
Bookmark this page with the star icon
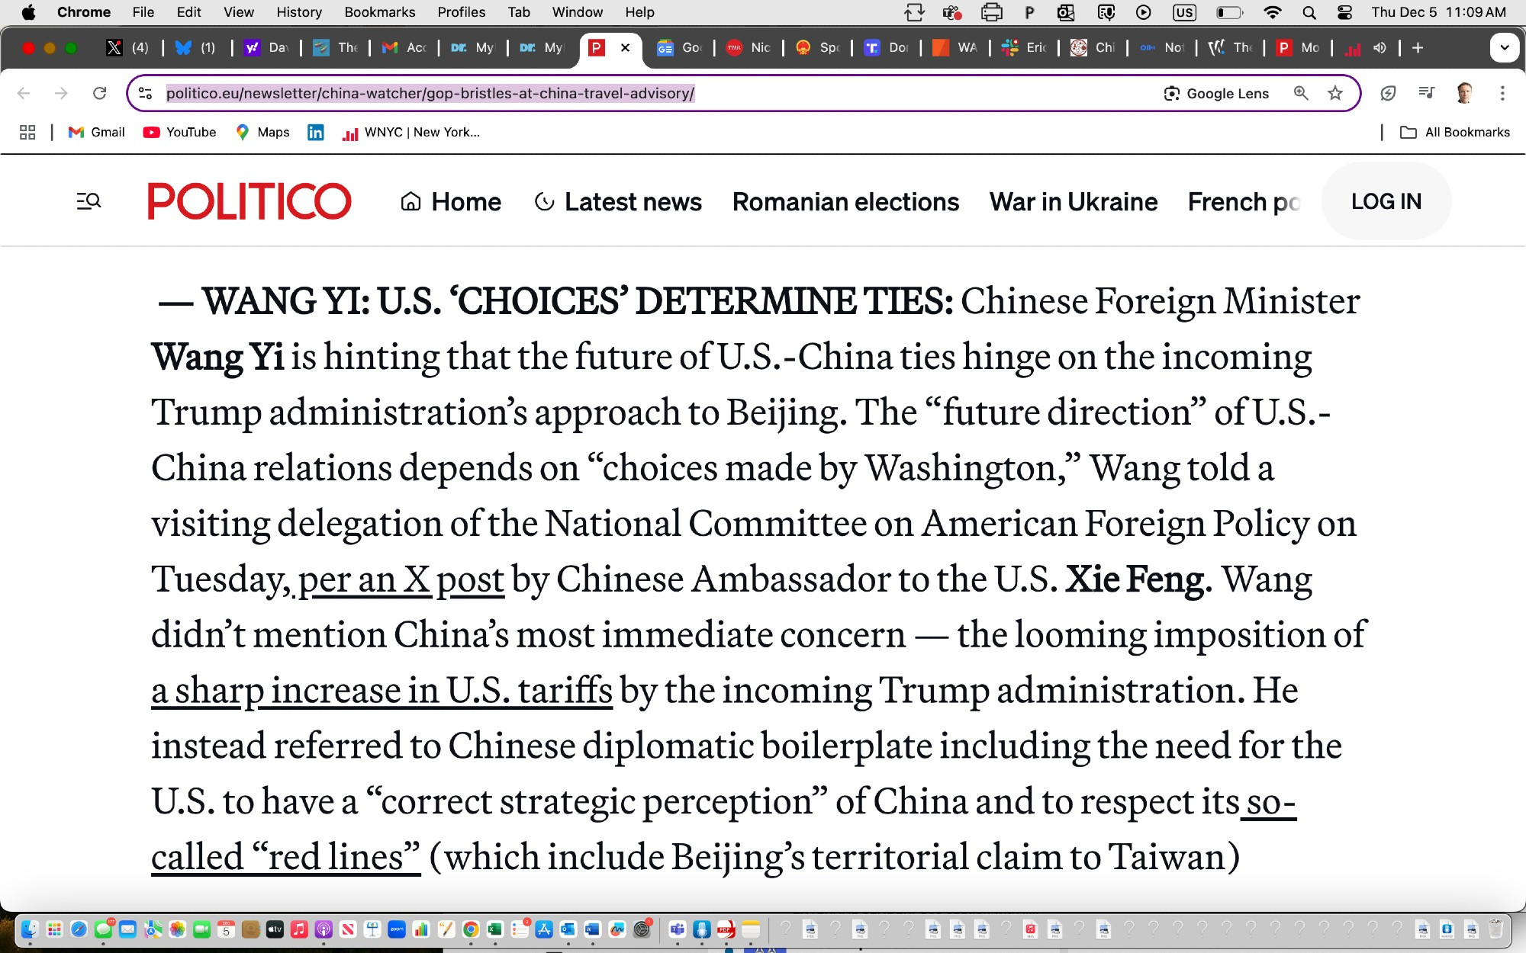point(1334,93)
